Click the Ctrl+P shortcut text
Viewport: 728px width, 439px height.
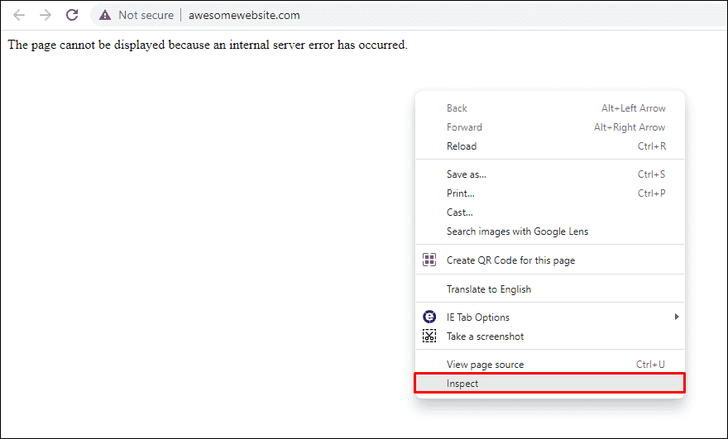651,193
